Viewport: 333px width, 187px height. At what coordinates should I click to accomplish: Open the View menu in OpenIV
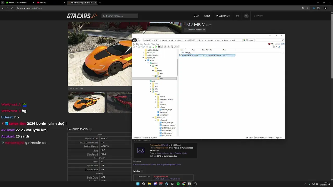[x=141, y=44]
